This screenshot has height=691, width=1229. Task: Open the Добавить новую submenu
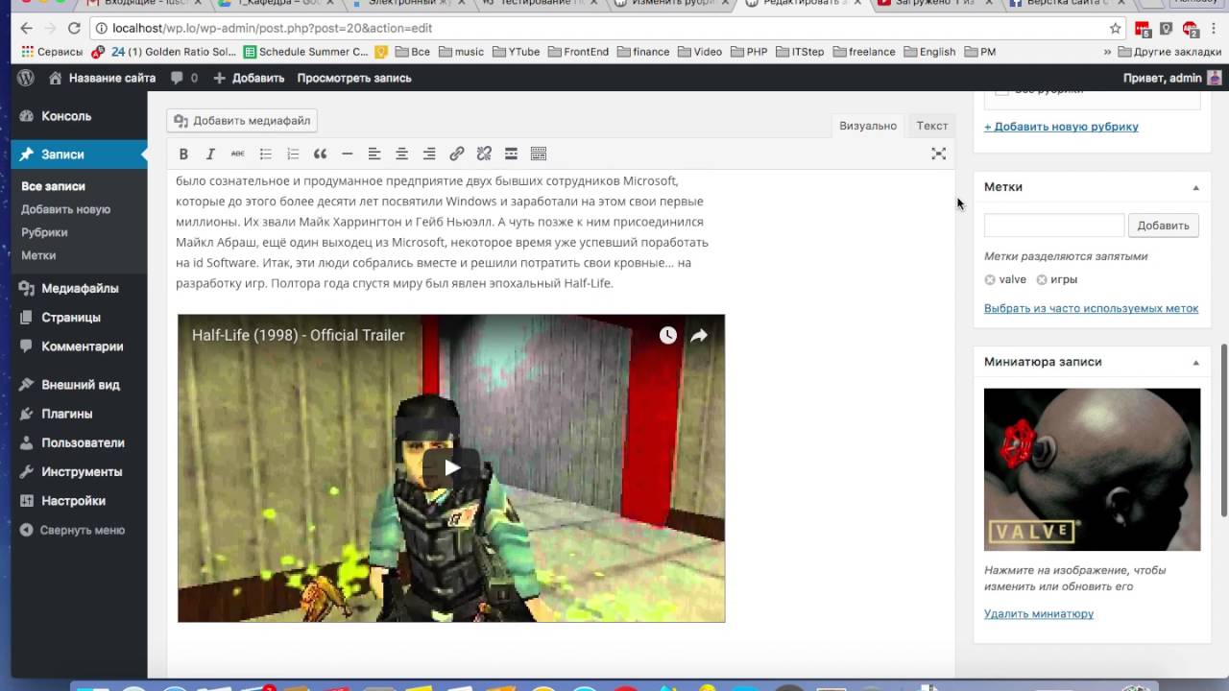click(66, 209)
